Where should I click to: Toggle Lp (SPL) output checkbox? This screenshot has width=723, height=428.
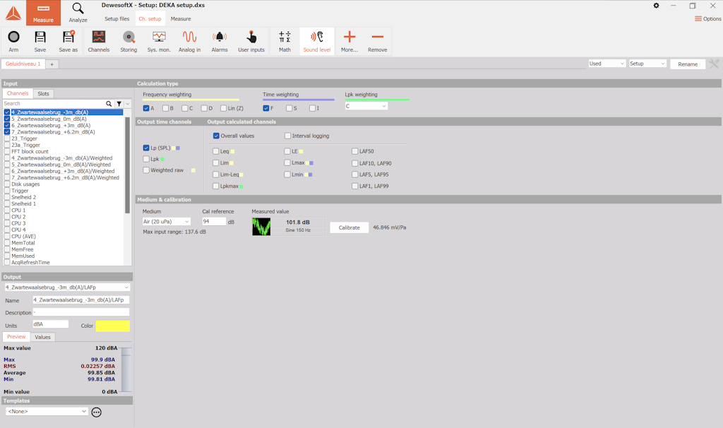tap(146, 148)
